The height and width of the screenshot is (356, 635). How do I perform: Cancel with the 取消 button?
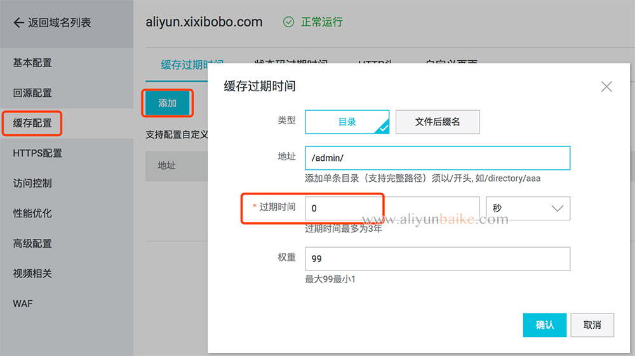pyautogui.click(x=592, y=325)
